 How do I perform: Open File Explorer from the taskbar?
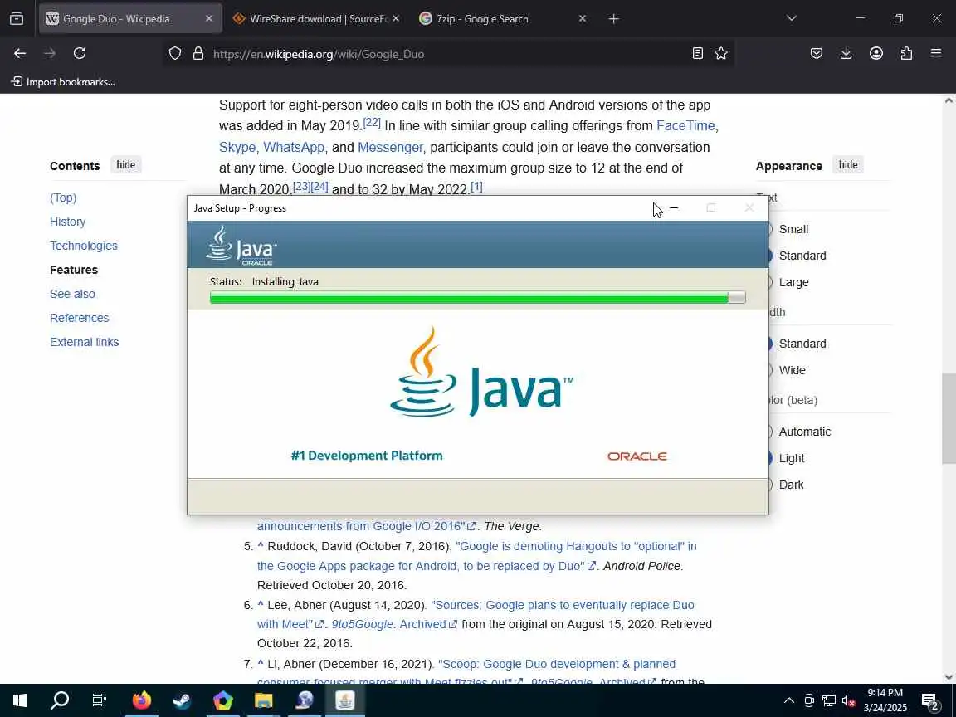click(x=263, y=700)
